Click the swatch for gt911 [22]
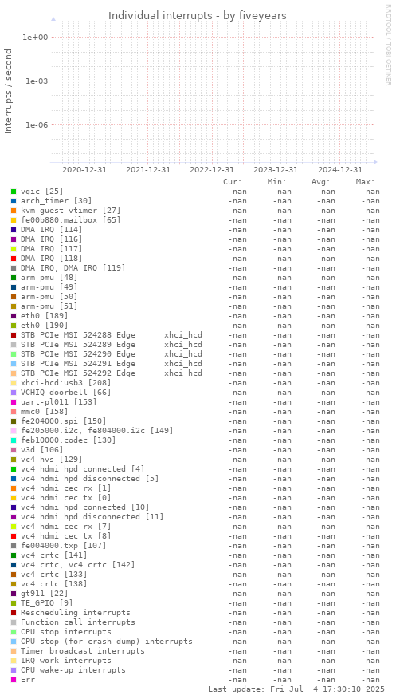This screenshot has width=396, height=699. [x=14, y=594]
